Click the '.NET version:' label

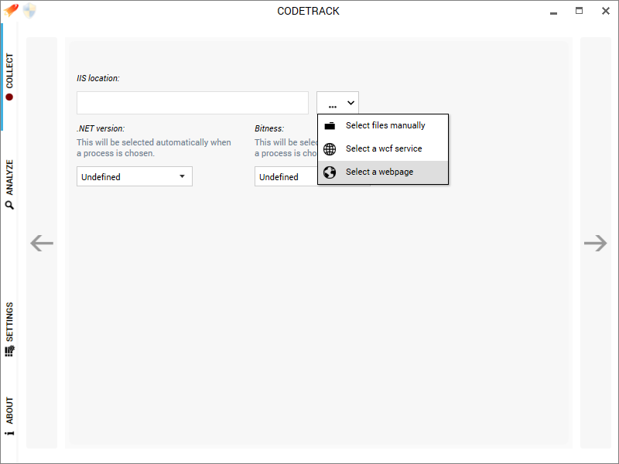[x=101, y=128]
